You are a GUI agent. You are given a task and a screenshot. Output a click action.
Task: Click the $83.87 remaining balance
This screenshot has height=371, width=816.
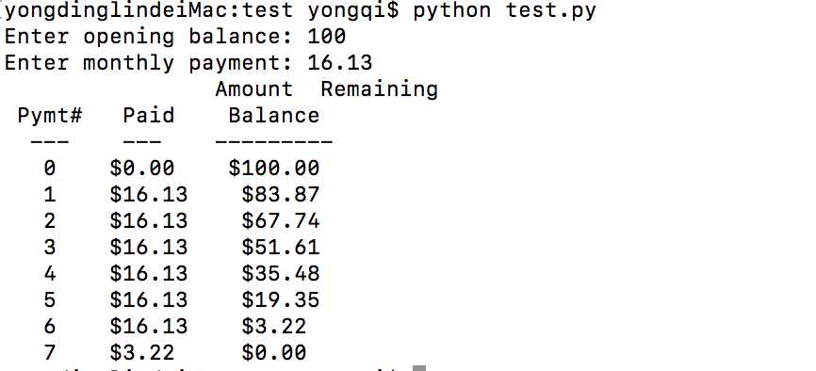280,195
